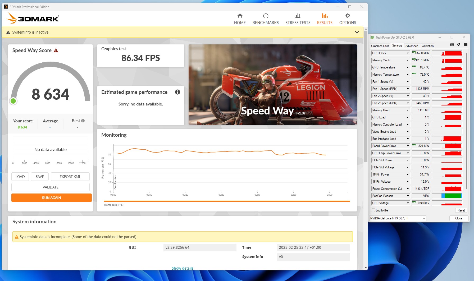
Task: Open the Show details link
Action: pyautogui.click(x=183, y=268)
